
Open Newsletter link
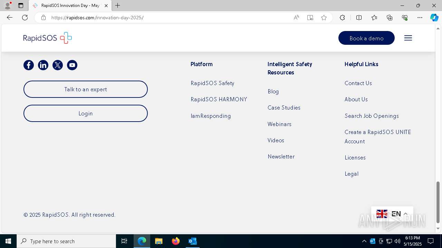tap(281, 156)
